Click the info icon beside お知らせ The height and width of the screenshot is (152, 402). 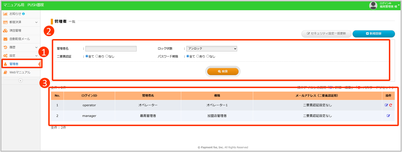pyautogui.click(x=23, y=14)
